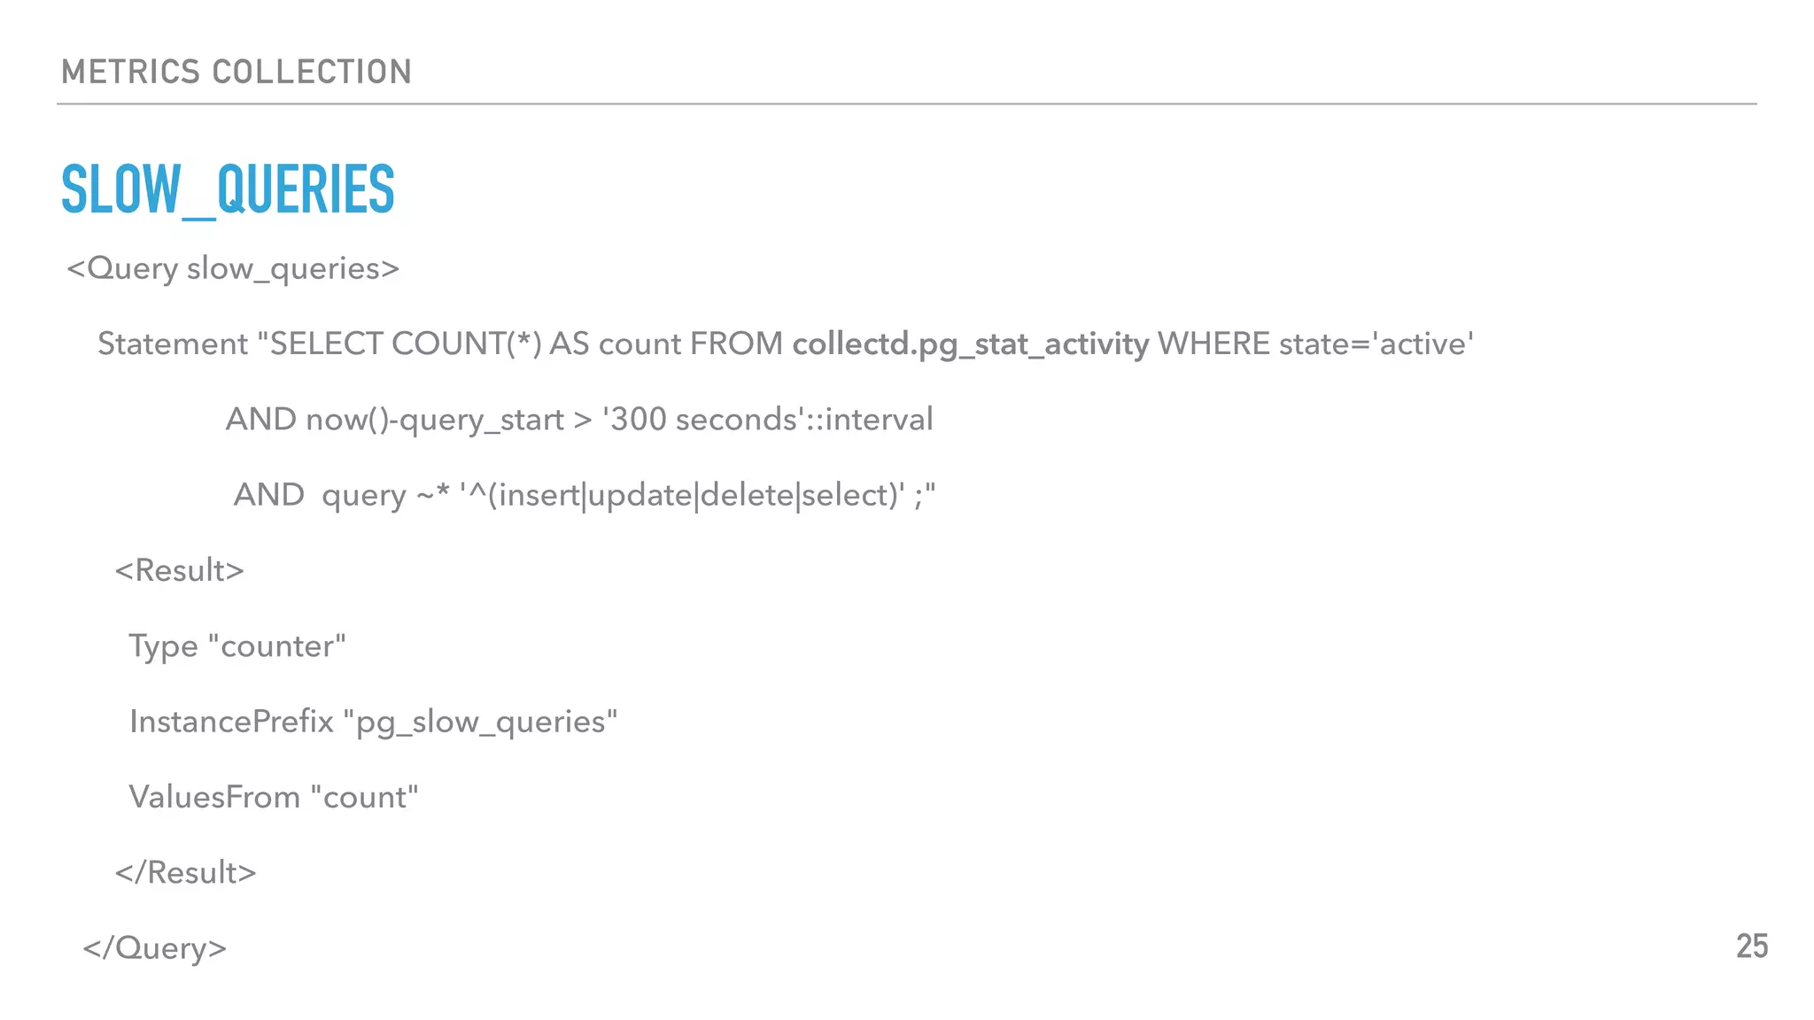
Task: Click the page number 25
Action: pyautogui.click(x=1751, y=947)
